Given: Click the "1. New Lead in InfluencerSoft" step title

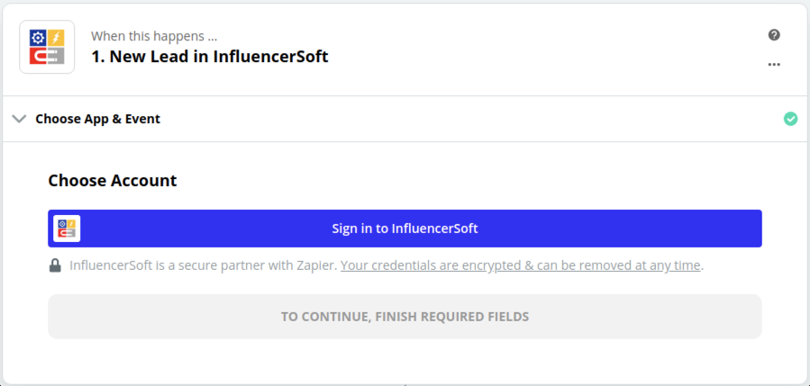Looking at the screenshot, I should 209,57.
